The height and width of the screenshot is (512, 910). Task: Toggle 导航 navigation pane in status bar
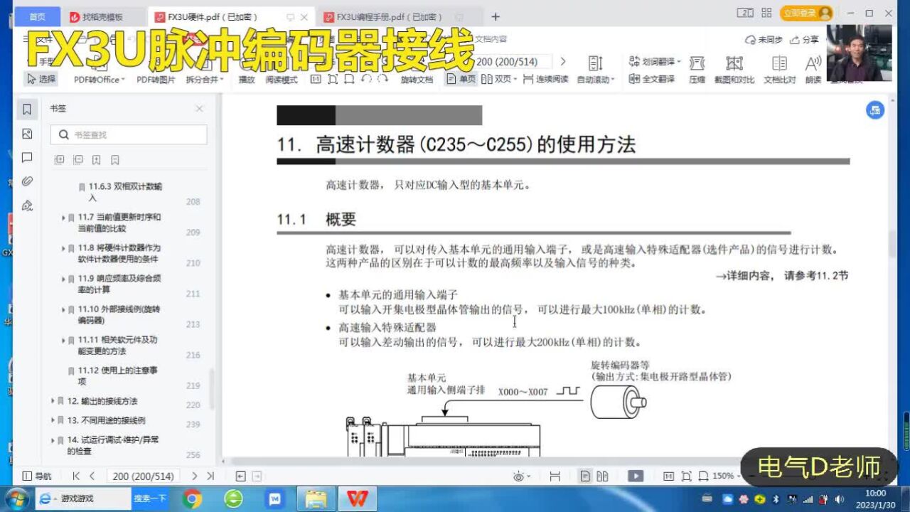[x=37, y=476]
